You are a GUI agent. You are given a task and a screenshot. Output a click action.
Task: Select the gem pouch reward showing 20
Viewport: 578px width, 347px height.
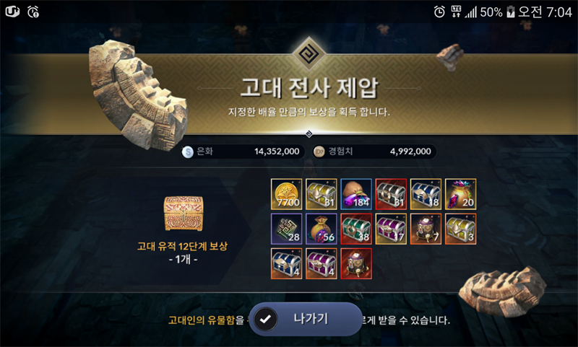(x=460, y=194)
